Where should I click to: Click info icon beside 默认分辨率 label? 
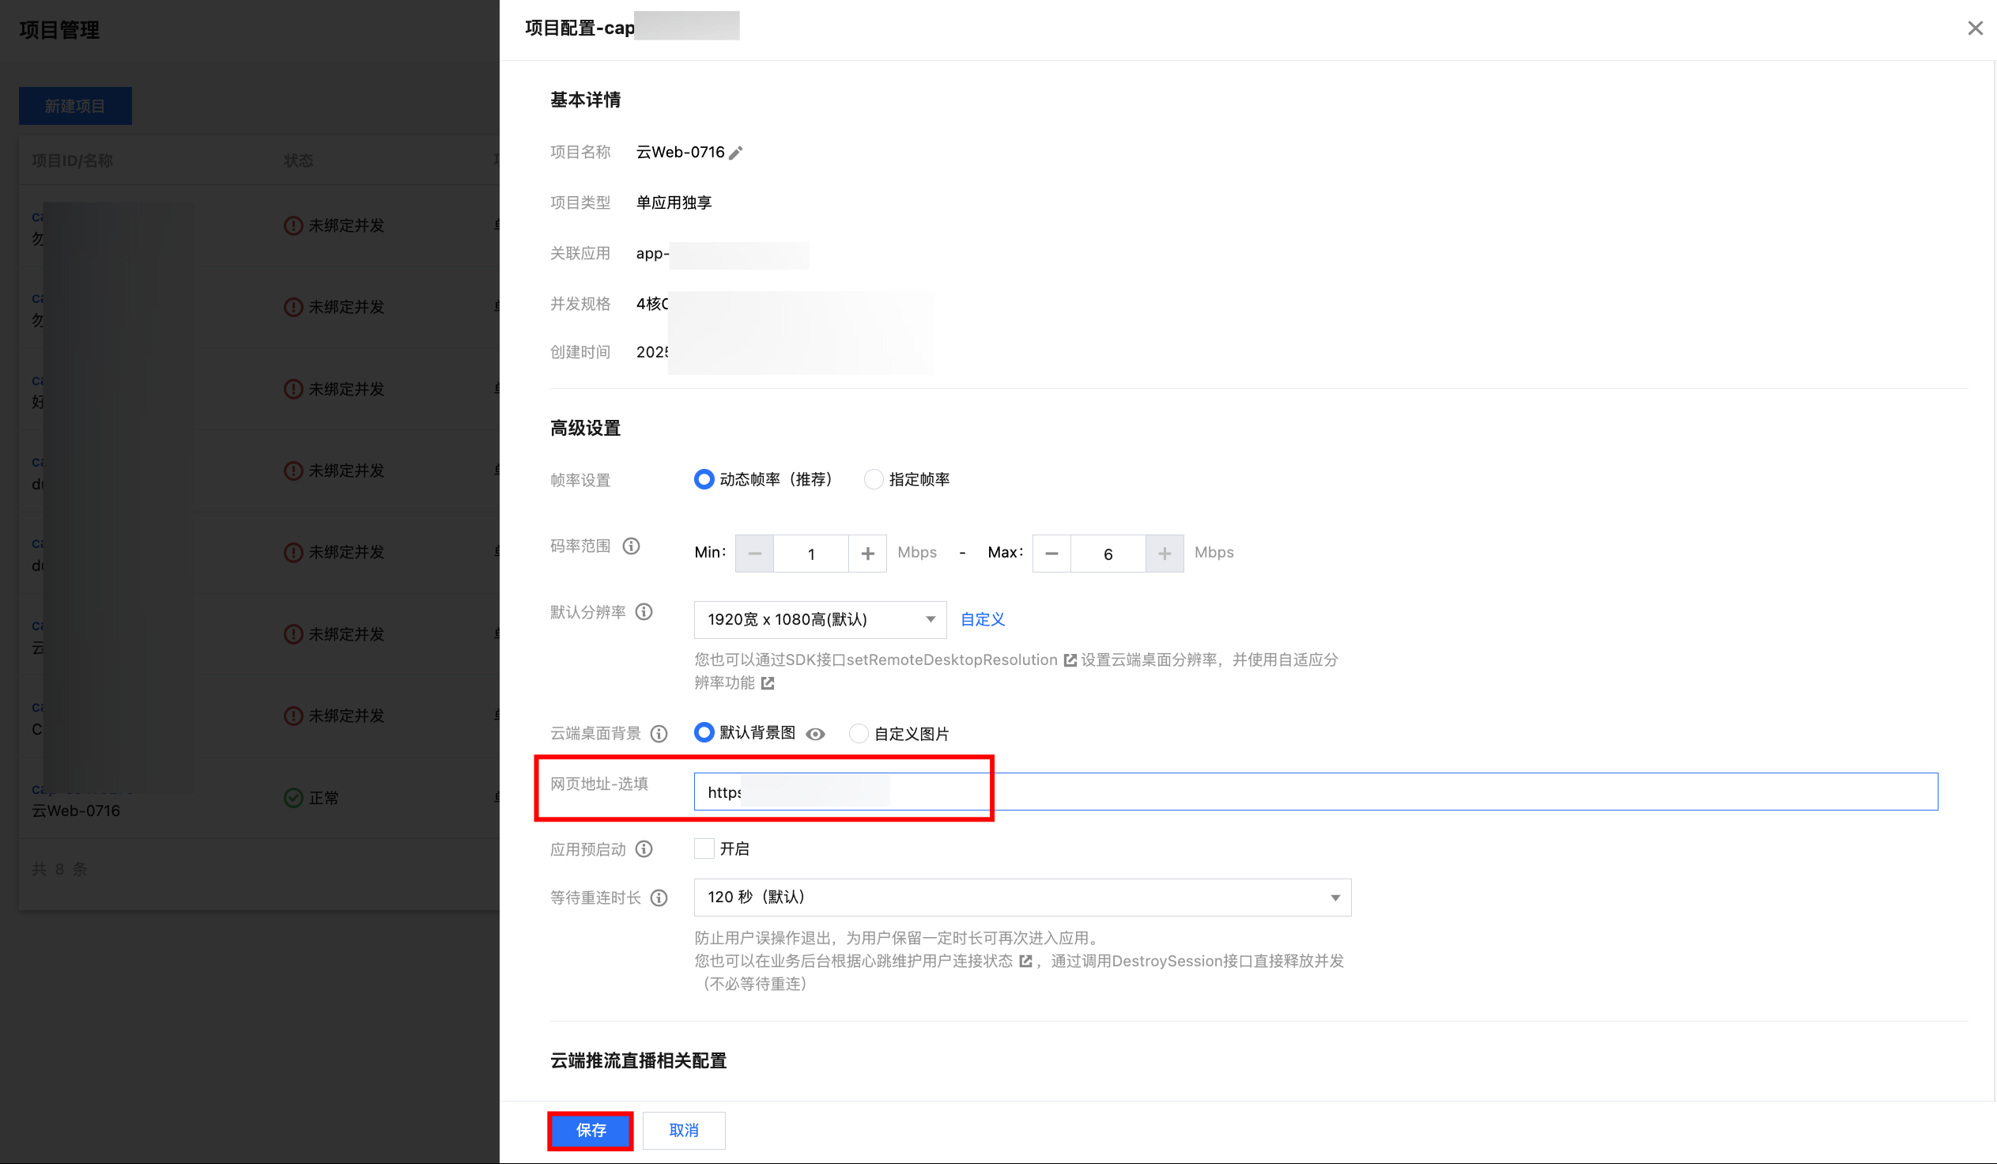[644, 612]
